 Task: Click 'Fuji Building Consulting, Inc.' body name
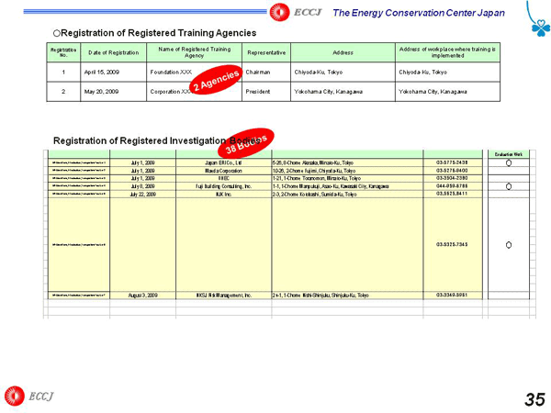click(x=223, y=186)
